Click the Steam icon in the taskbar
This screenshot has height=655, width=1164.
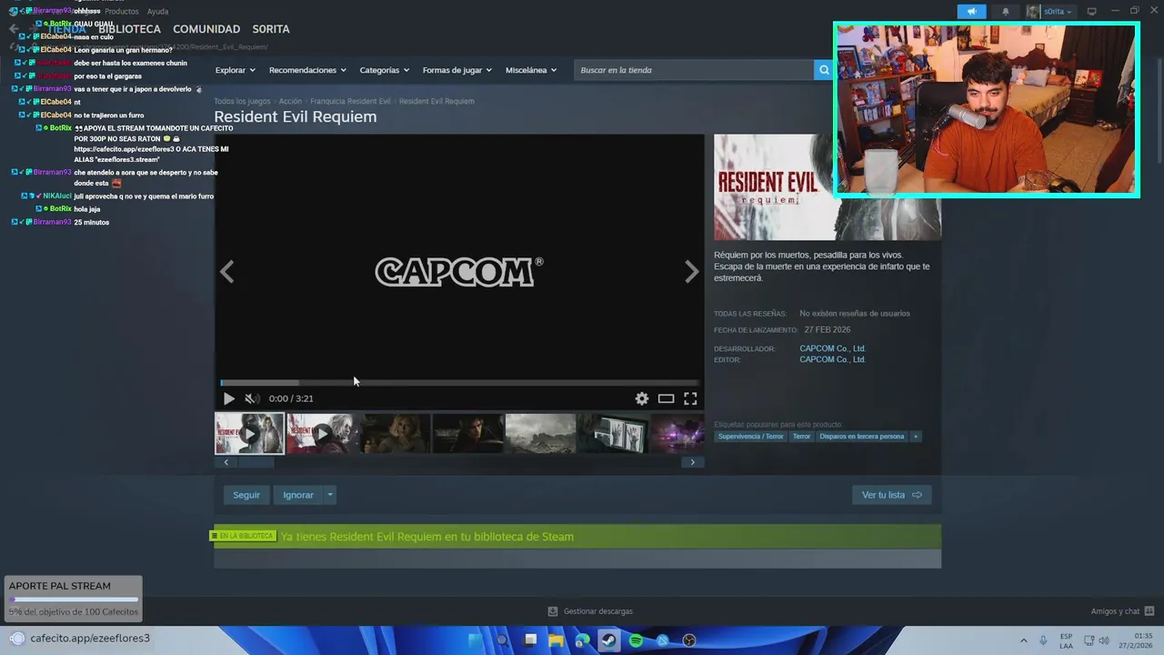(609, 640)
